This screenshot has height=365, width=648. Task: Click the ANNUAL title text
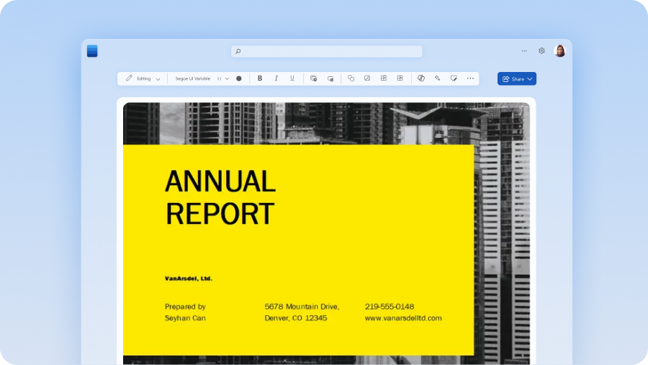point(220,181)
